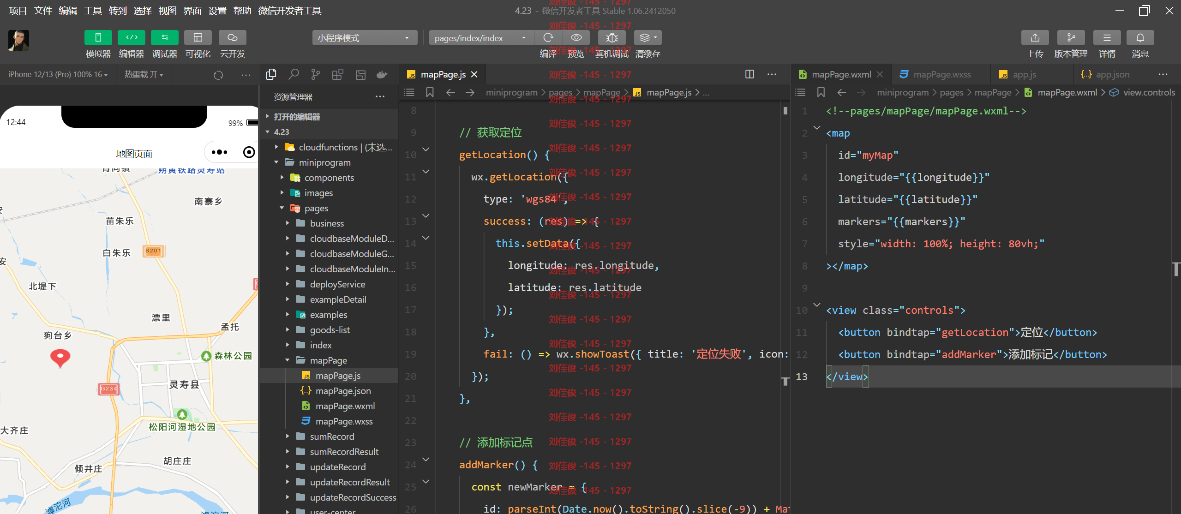Open the 工具 menu
This screenshot has width=1181, height=514.
[93, 11]
